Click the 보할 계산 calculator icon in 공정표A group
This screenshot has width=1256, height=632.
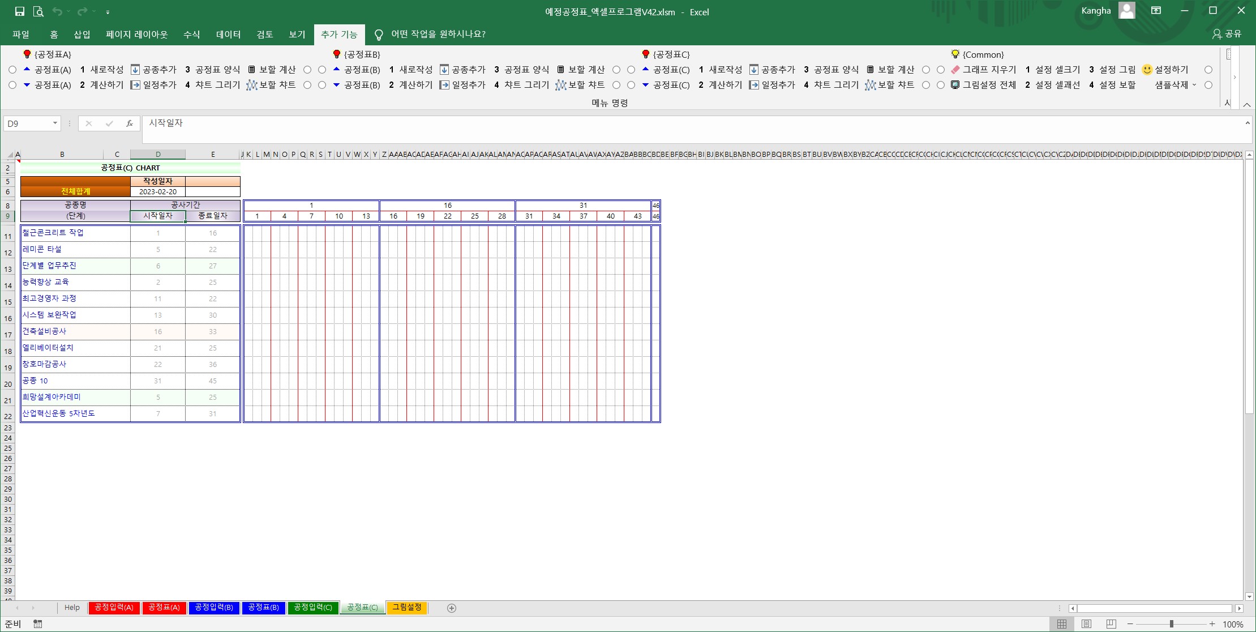252,70
